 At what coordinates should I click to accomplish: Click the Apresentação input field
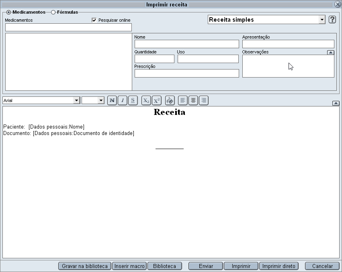(x=288, y=44)
